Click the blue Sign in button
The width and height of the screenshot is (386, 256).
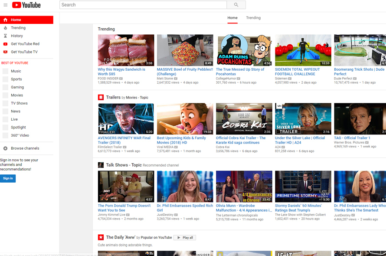pyautogui.click(x=8, y=178)
